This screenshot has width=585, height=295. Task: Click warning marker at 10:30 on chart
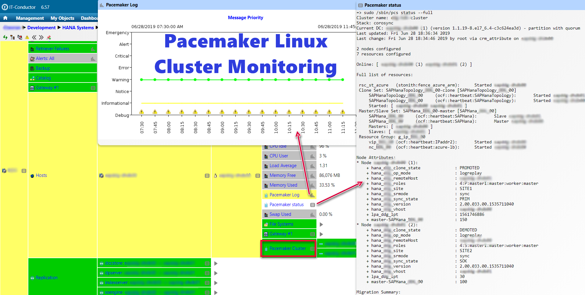(302, 112)
